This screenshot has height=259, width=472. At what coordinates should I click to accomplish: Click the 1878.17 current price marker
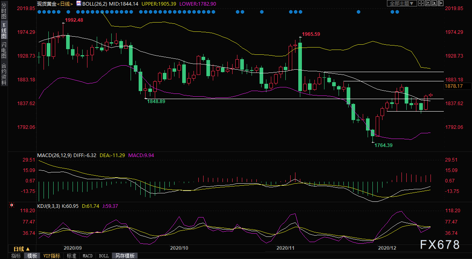coord(453,86)
